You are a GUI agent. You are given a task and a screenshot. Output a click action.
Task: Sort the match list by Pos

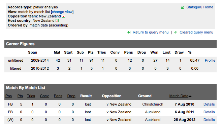[x=8, y=96]
